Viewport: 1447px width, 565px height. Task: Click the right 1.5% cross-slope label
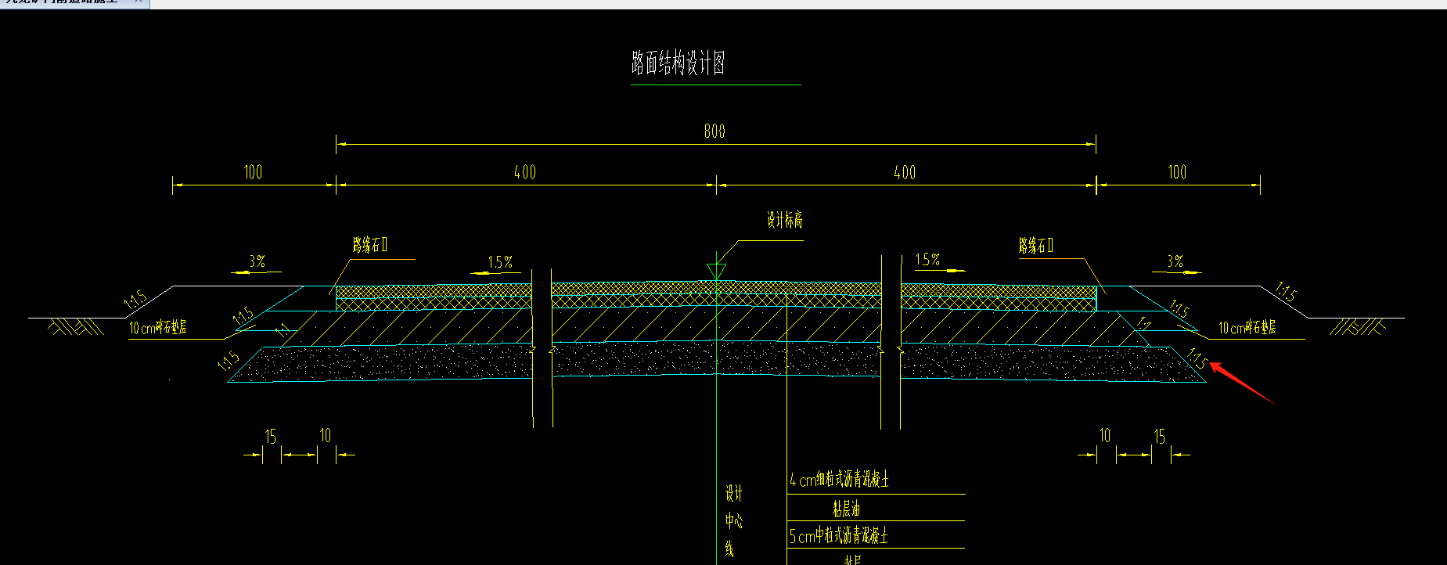coord(927,260)
